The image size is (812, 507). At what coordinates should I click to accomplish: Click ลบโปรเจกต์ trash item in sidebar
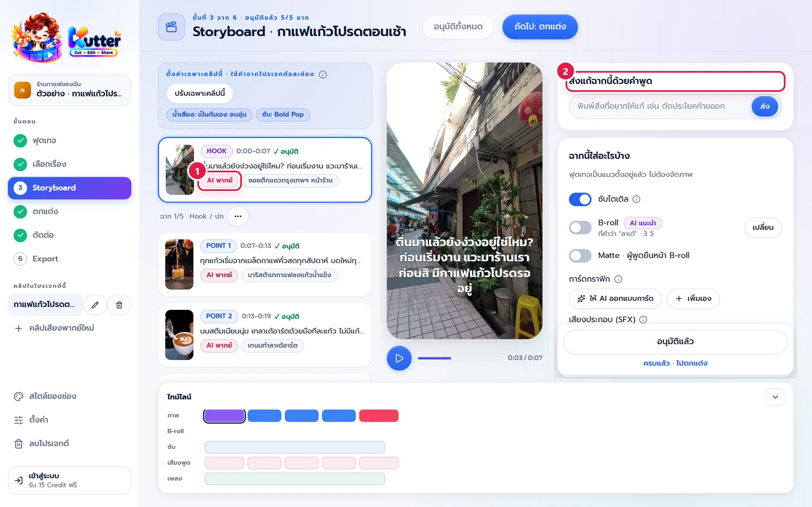69,443
